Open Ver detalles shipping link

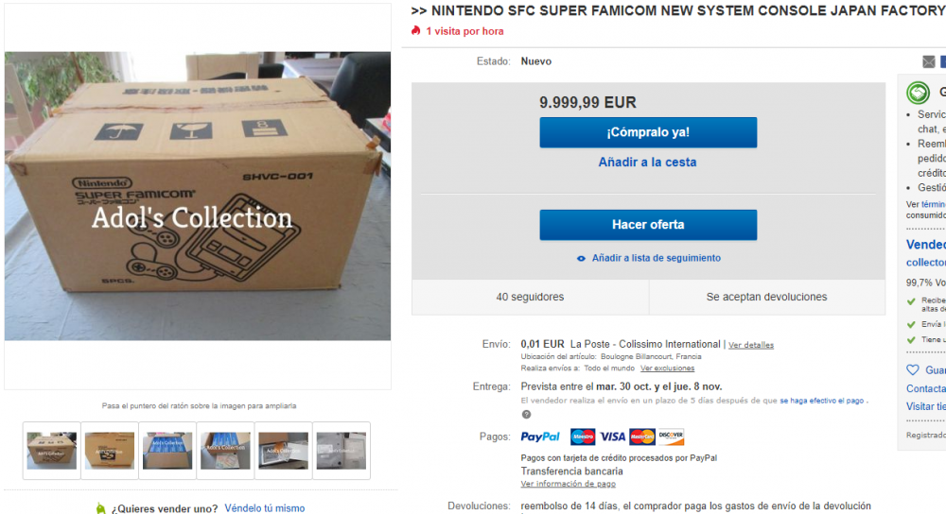tap(750, 345)
